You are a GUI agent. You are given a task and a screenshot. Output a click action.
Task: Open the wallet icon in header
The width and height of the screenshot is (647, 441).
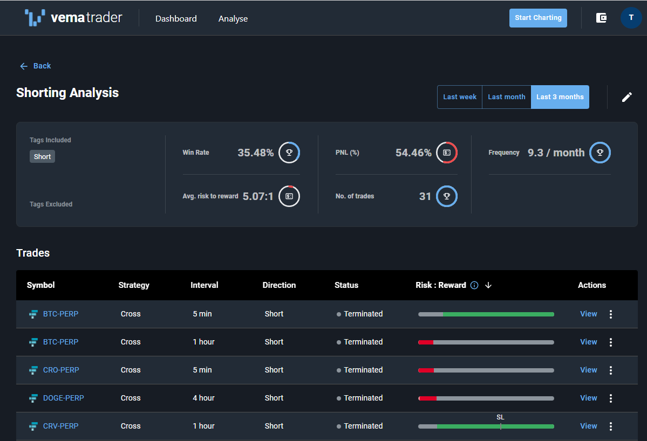(601, 18)
